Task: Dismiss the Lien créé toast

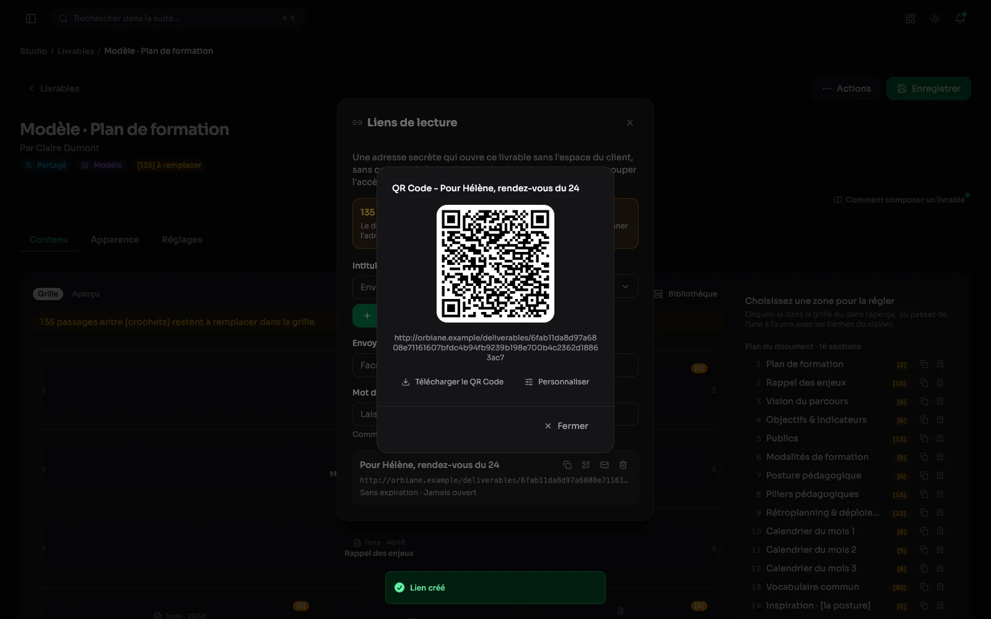Action: tap(495, 587)
